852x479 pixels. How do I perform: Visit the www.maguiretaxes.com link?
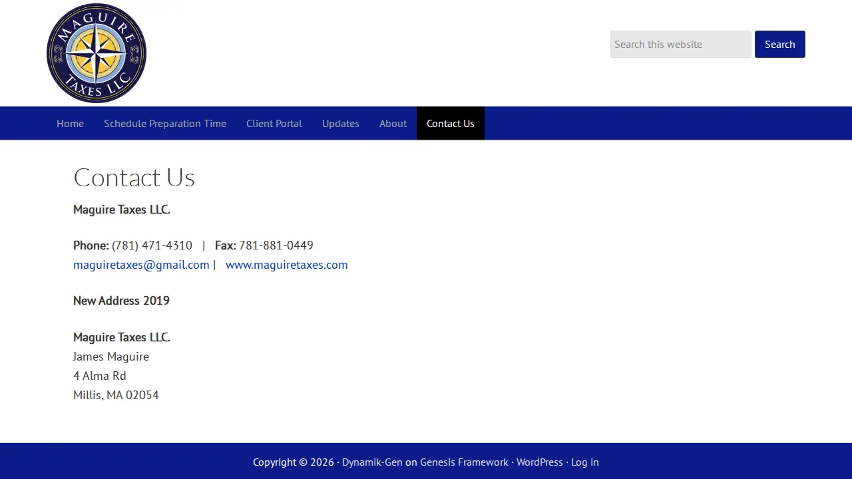pyautogui.click(x=287, y=265)
